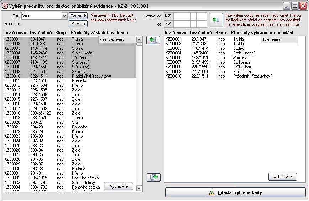Send cards via Odeslat vybrané karty

235,192
